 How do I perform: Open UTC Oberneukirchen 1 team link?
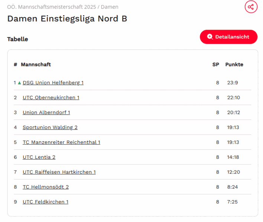[51, 98]
